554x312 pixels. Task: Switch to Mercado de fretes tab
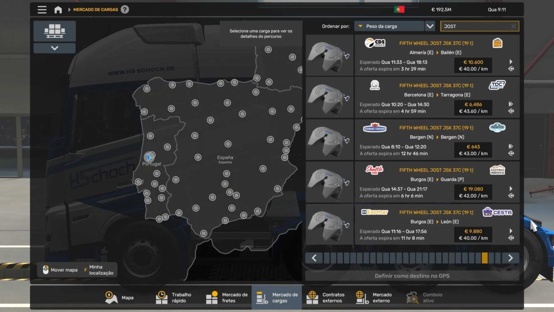(x=227, y=298)
